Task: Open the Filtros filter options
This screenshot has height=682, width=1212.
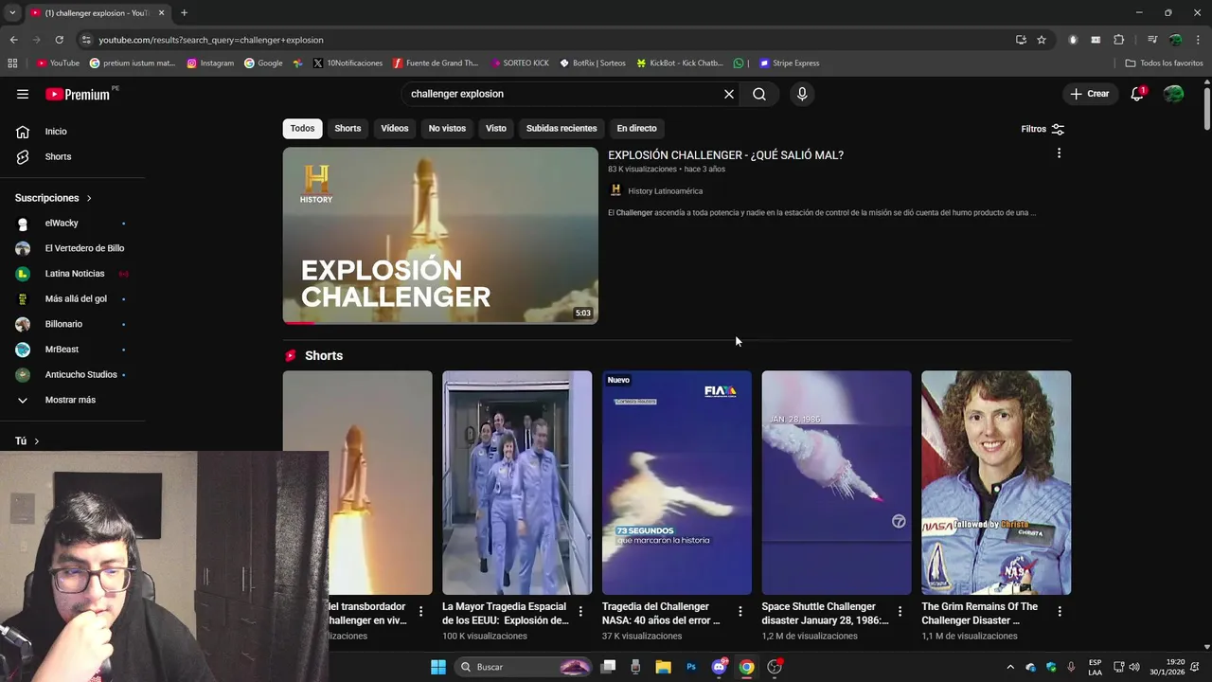Action: (x=1043, y=129)
